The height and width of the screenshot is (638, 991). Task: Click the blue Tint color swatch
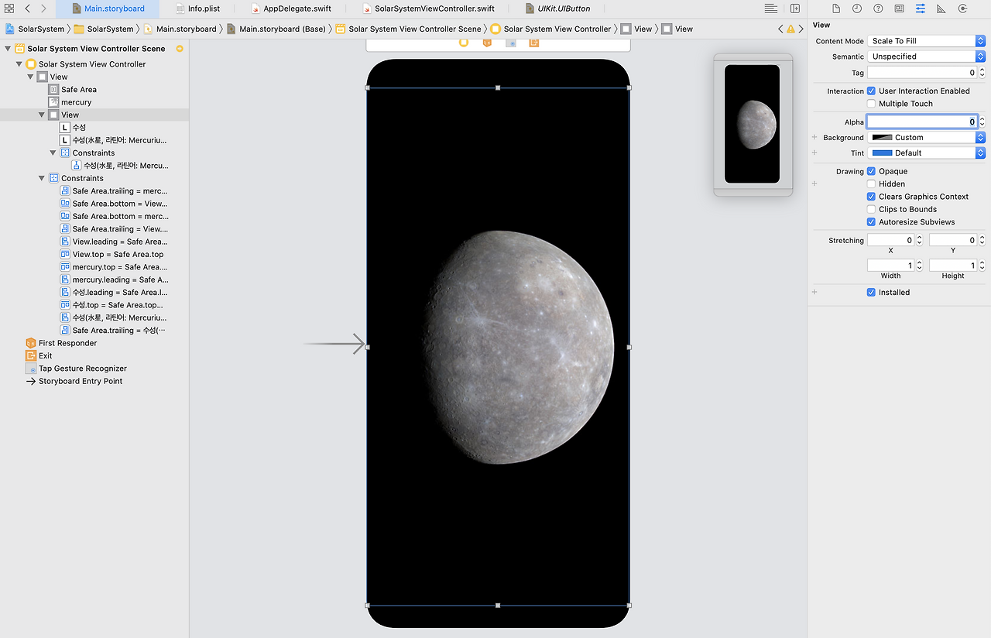click(x=882, y=153)
